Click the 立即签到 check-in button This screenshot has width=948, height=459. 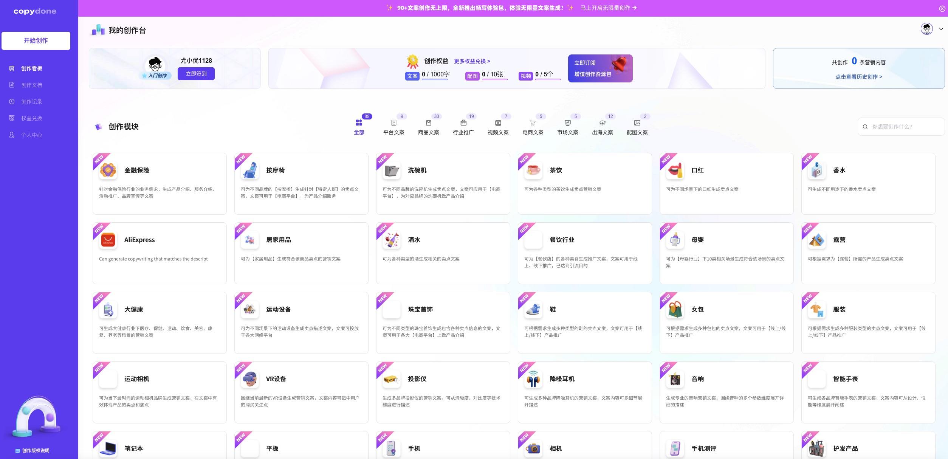pos(196,74)
